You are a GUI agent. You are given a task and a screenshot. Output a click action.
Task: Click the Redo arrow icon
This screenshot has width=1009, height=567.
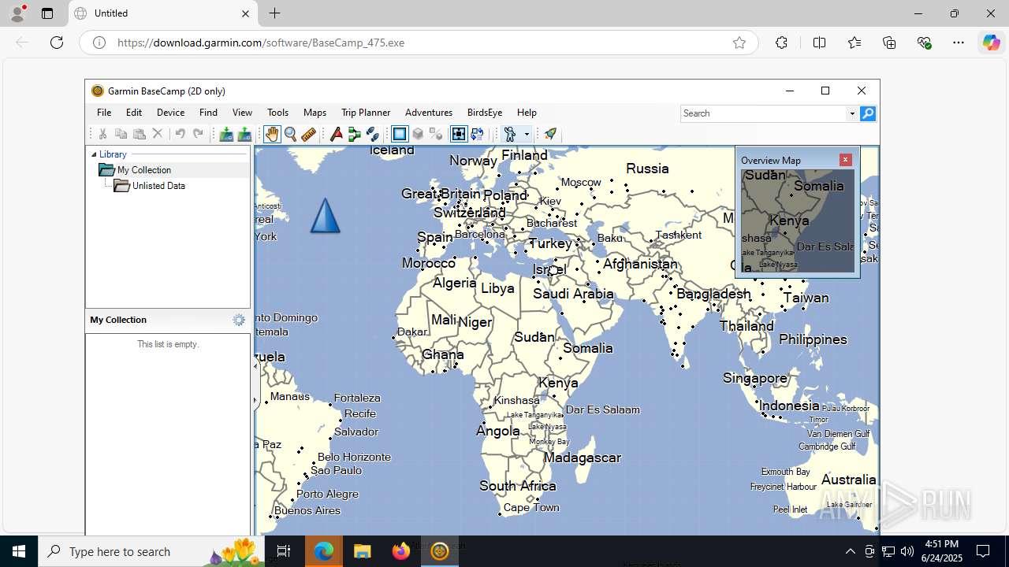(198, 134)
